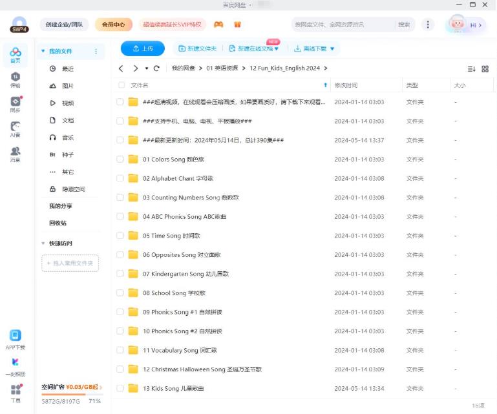
Task: Click the 搜索 search button
Action: pyautogui.click(x=404, y=25)
